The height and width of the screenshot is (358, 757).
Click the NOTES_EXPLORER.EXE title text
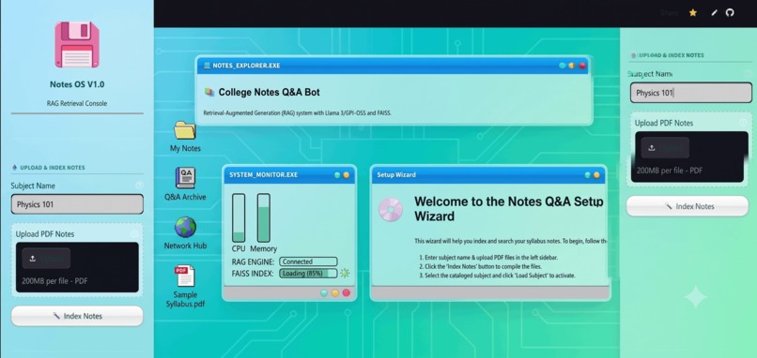tap(246, 66)
